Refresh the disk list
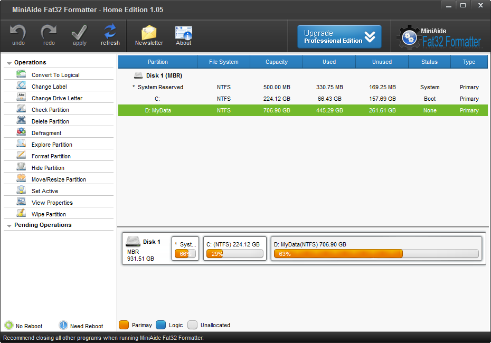The width and height of the screenshot is (491, 343). coord(110,31)
